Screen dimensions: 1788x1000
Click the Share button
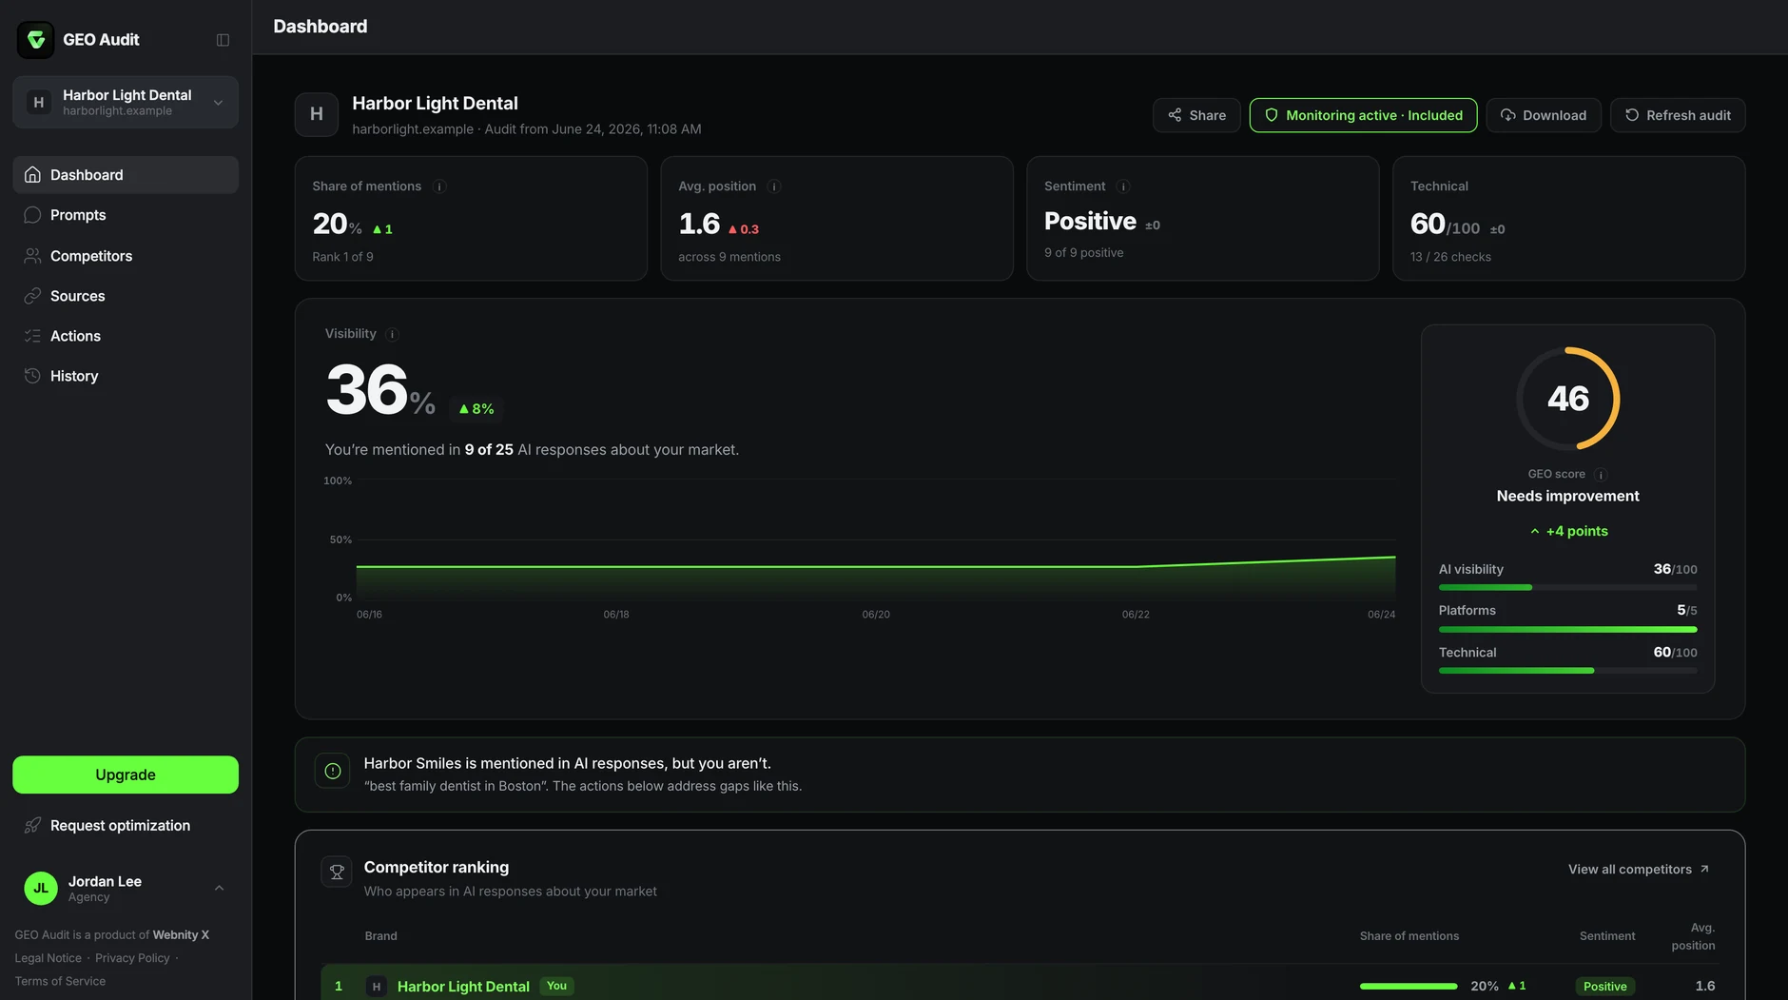pos(1196,115)
